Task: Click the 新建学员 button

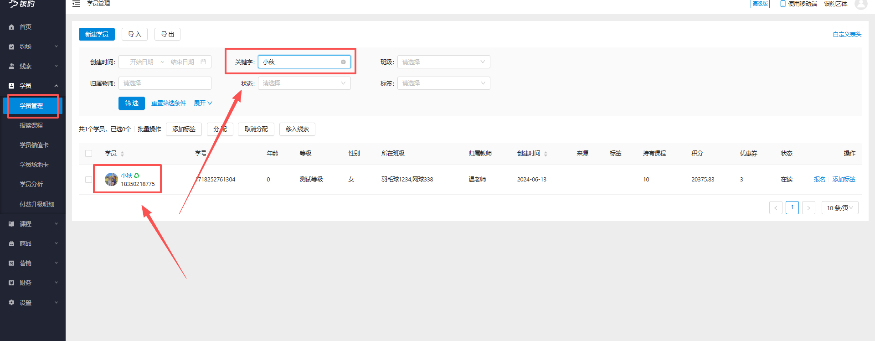Action: [x=97, y=34]
